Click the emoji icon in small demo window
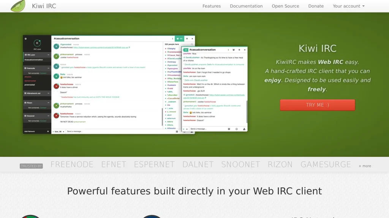The image size is (389, 218). 236,129
